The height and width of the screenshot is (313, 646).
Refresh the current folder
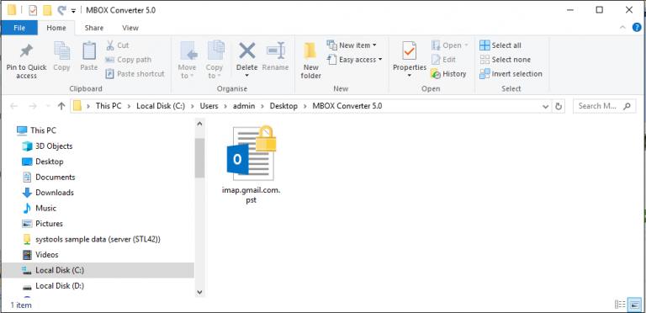559,106
